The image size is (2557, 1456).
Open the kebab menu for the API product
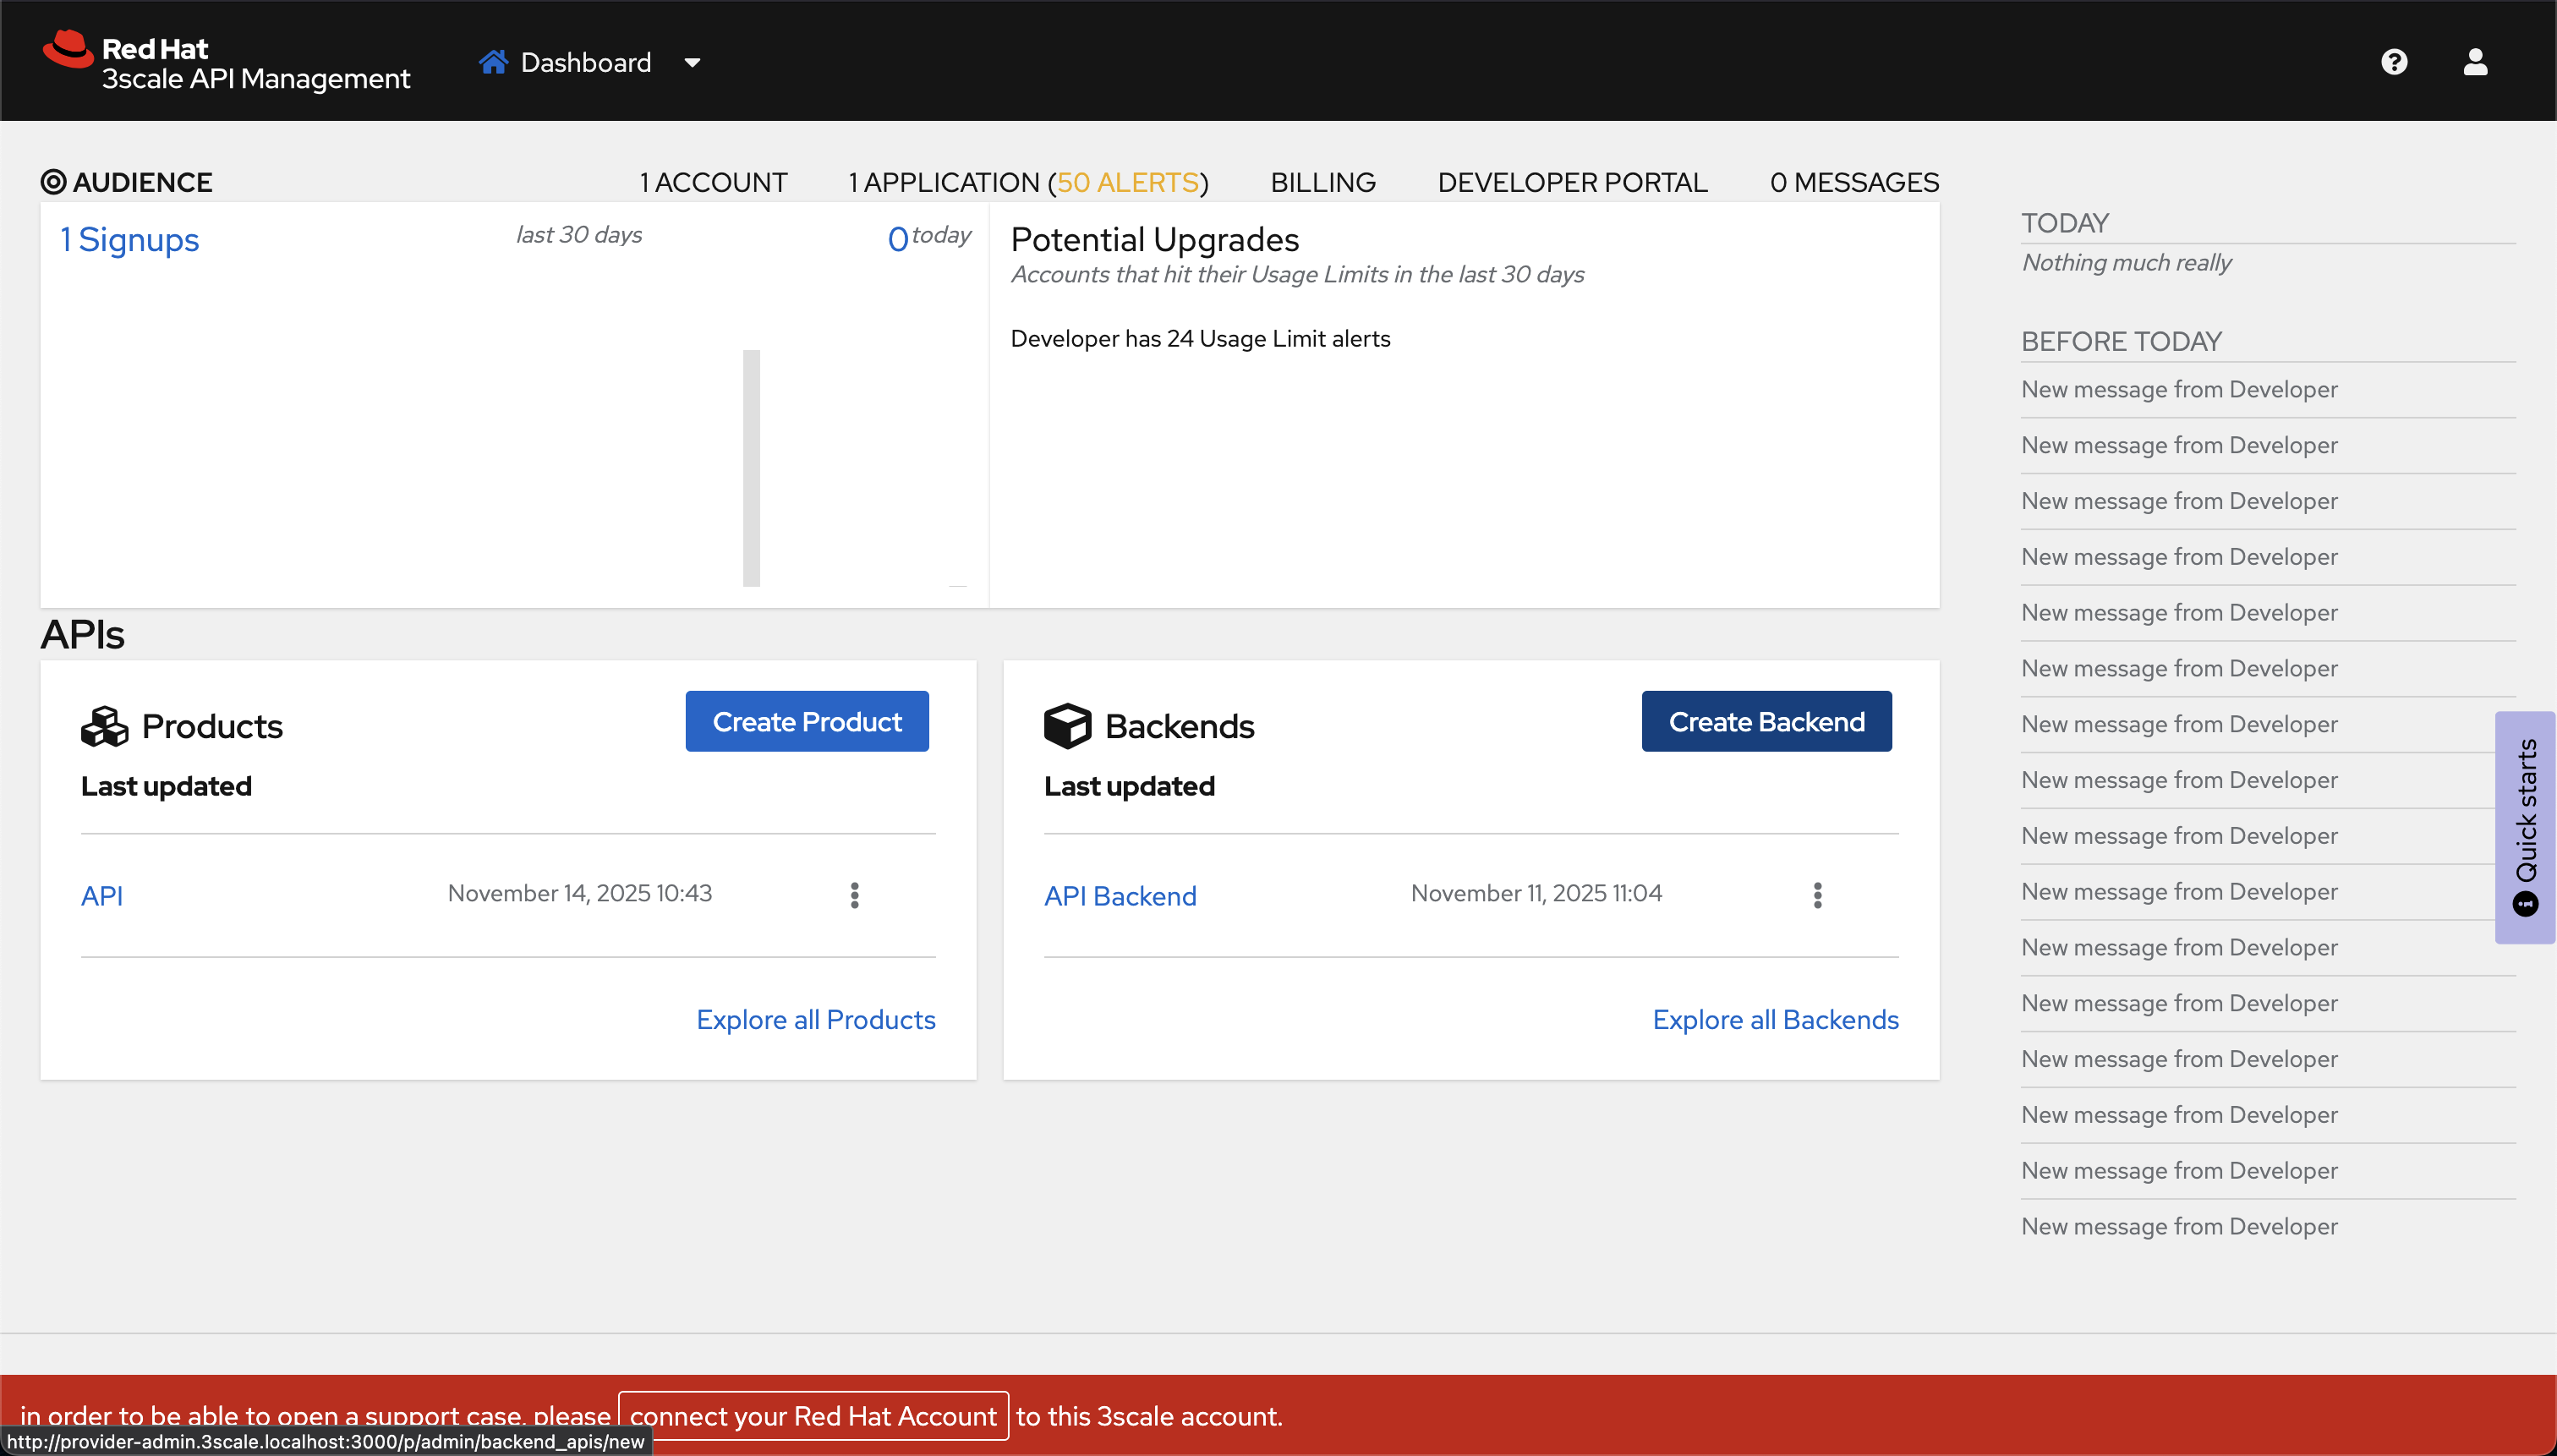[x=854, y=895]
